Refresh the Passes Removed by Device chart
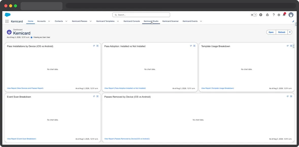The image size is (299, 147). [288, 96]
